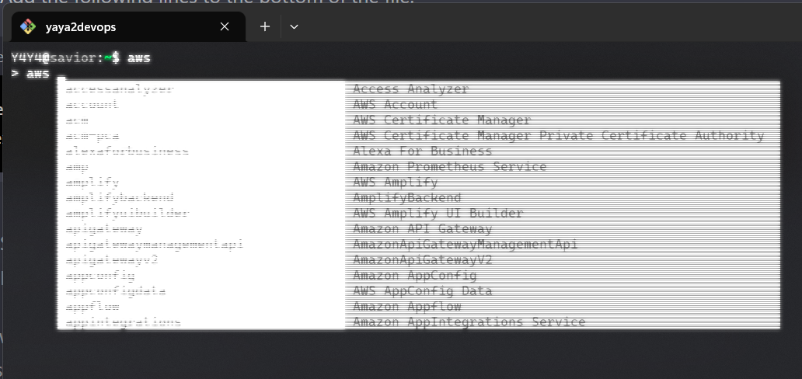Pick the amplifyuibuilder command suggestion

click(x=127, y=214)
